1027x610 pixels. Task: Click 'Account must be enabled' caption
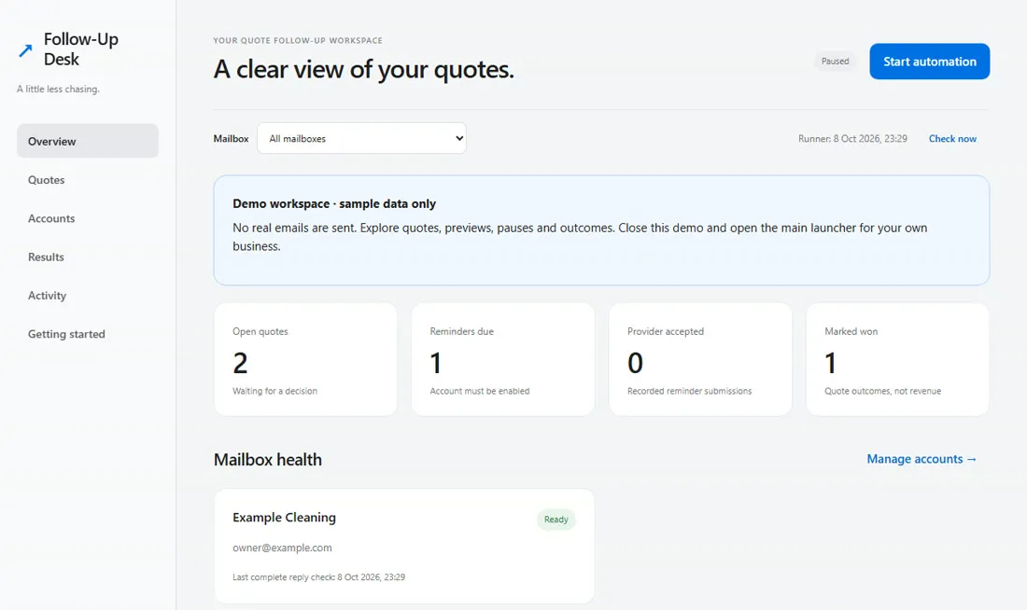click(x=480, y=391)
